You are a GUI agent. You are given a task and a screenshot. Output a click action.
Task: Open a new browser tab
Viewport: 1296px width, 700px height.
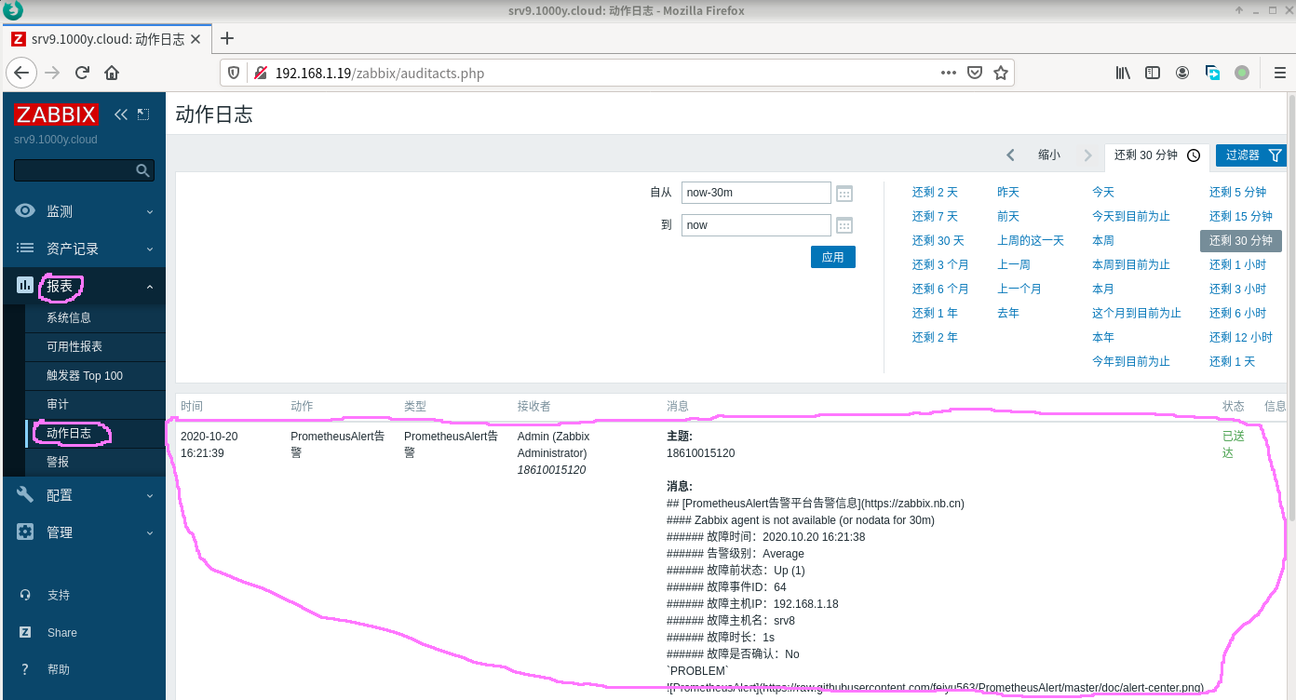point(226,38)
